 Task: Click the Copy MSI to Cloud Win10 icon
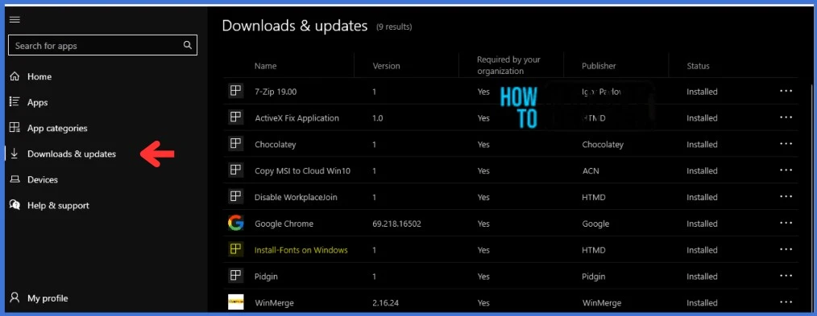tap(235, 170)
